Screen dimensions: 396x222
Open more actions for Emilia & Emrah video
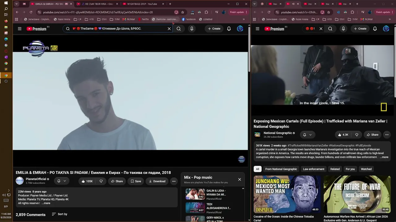click(174, 181)
